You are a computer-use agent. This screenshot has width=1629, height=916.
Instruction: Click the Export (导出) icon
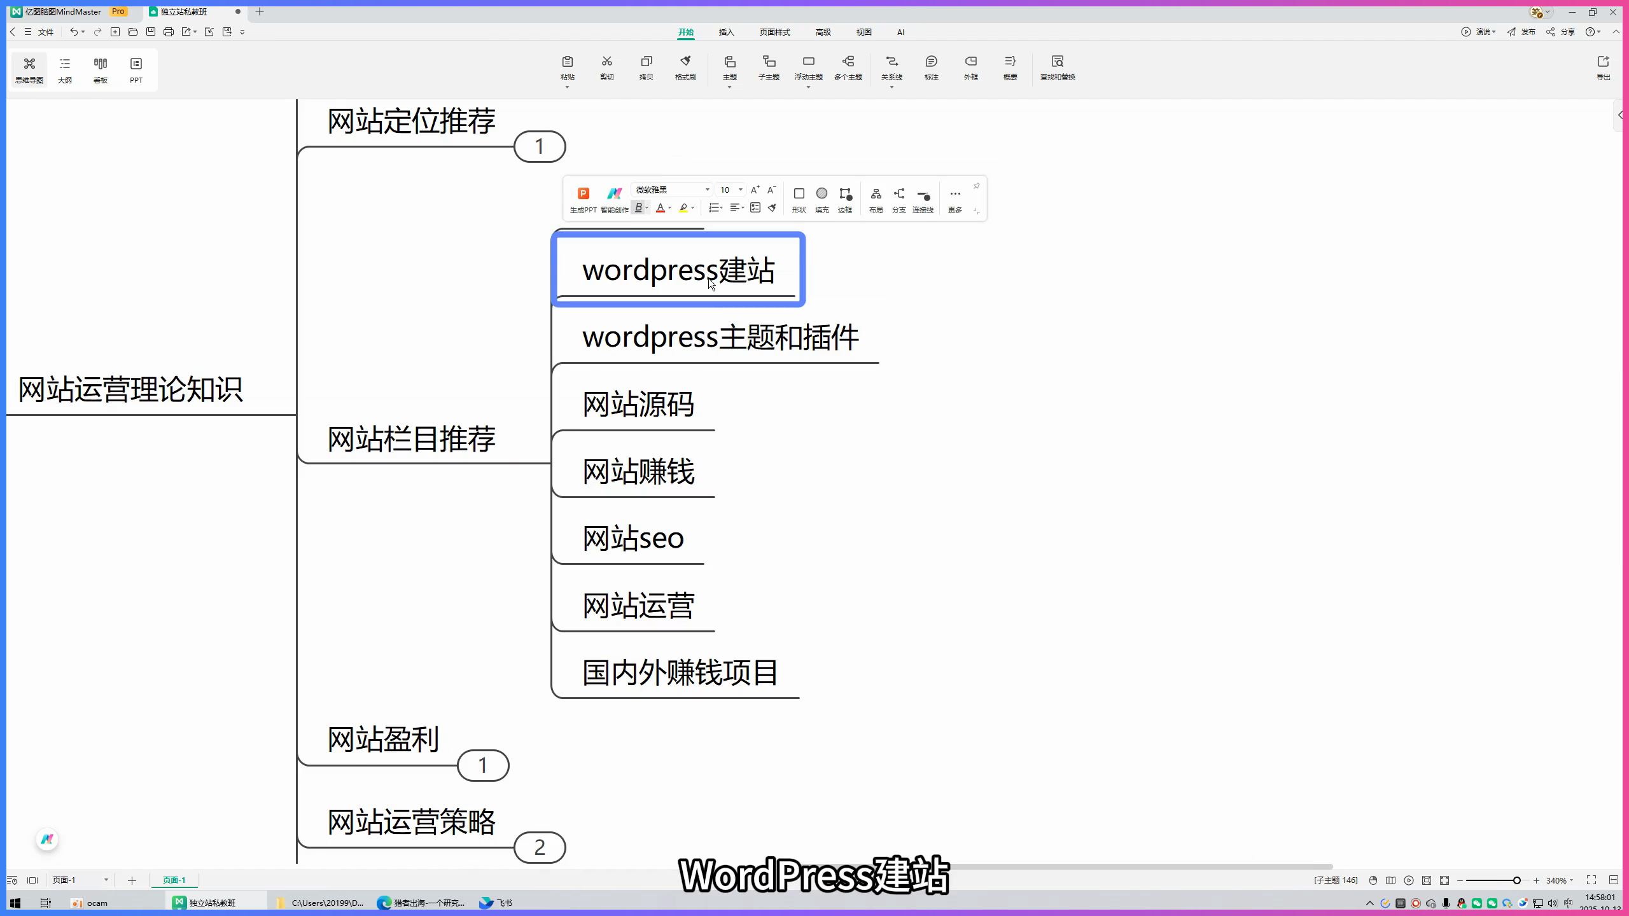click(1603, 62)
